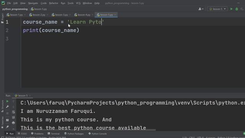Image resolution: width=245 pixels, height=138 pixels.
Task: Toggle soft-wrap icon in Run panel
Action: (x=13, y=112)
